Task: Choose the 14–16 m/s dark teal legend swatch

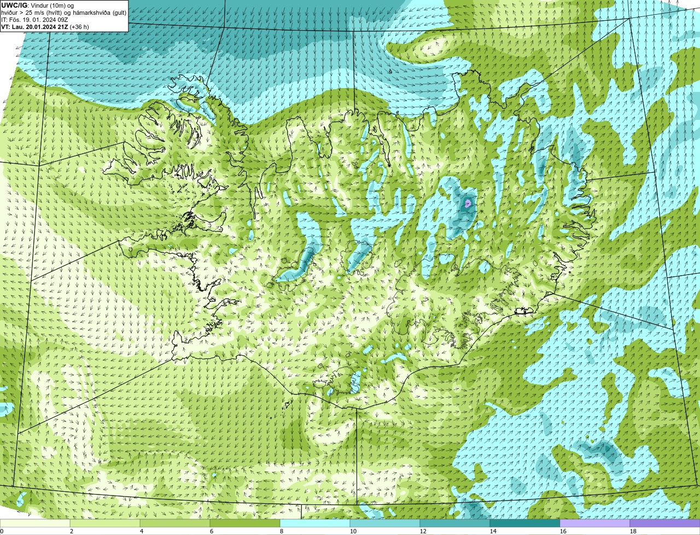Action: pos(525,523)
